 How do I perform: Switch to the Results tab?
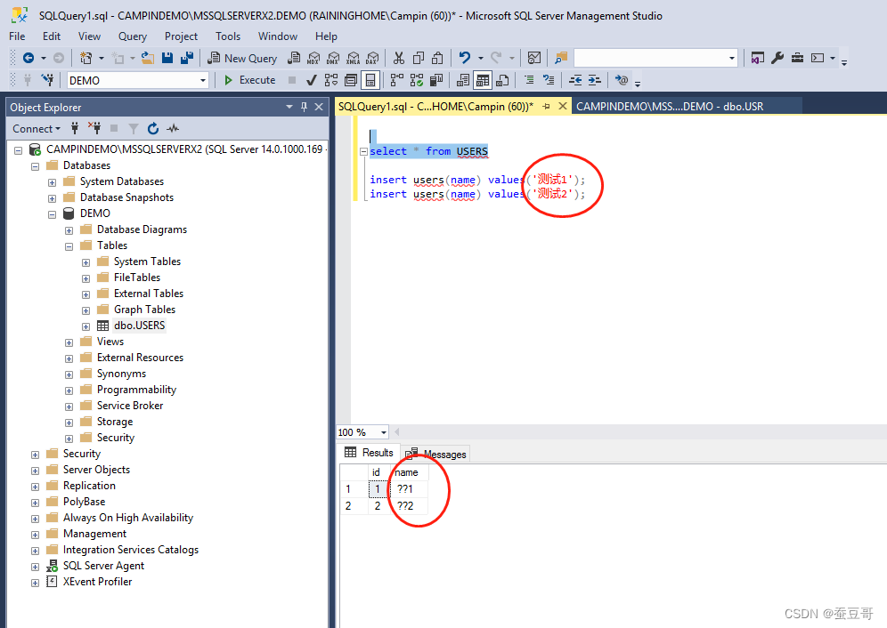pos(369,453)
